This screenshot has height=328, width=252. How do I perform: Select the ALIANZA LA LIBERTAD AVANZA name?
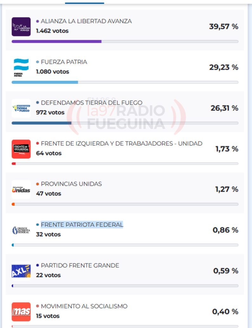point(86,21)
